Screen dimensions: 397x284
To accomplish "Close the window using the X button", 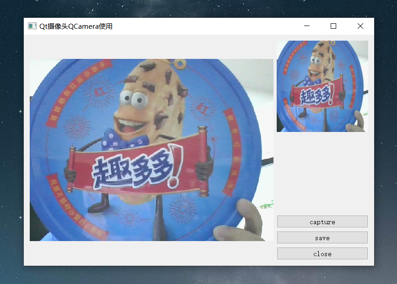I will point(360,26).
